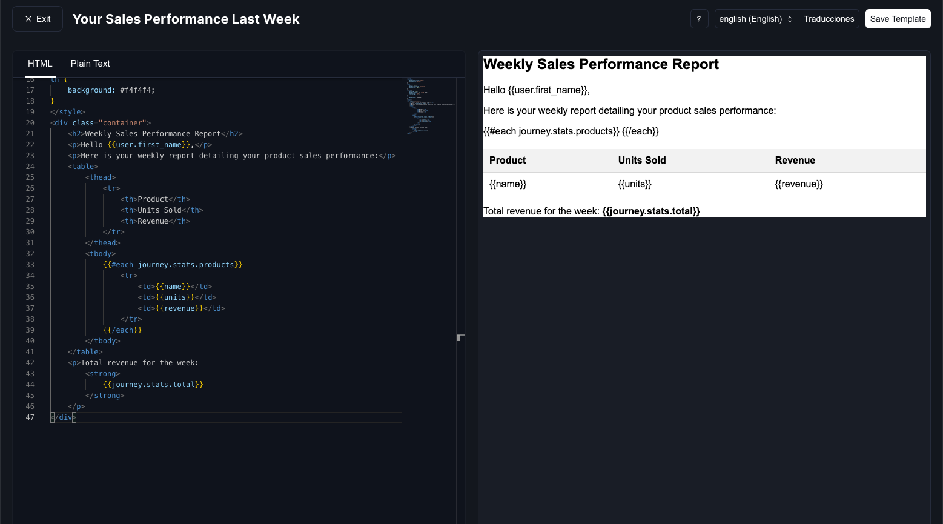Open help via the question mark button
Screen dimensions: 943x524
(699, 19)
